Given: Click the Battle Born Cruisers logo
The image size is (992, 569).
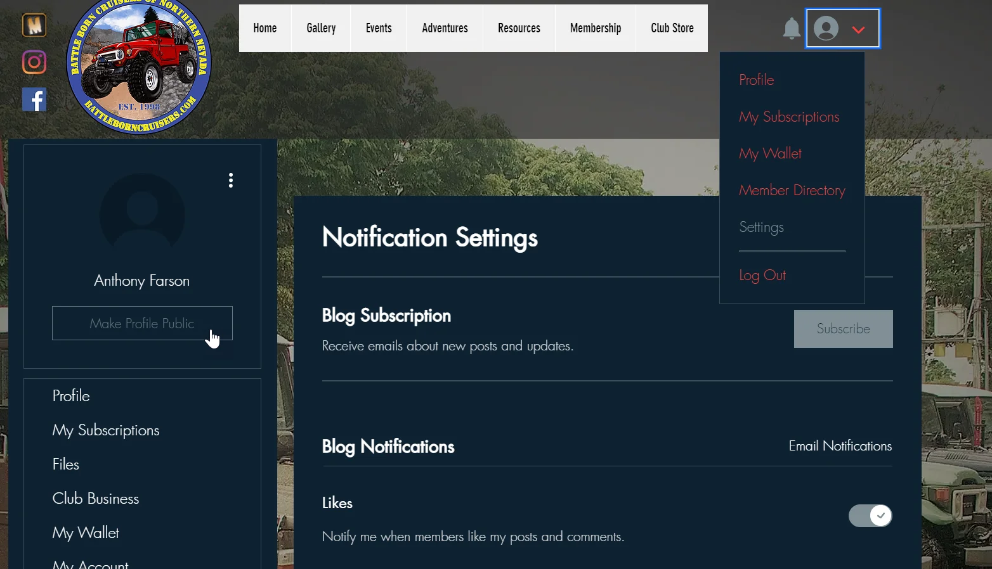Looking at the screenshot, I should point(139,67).
